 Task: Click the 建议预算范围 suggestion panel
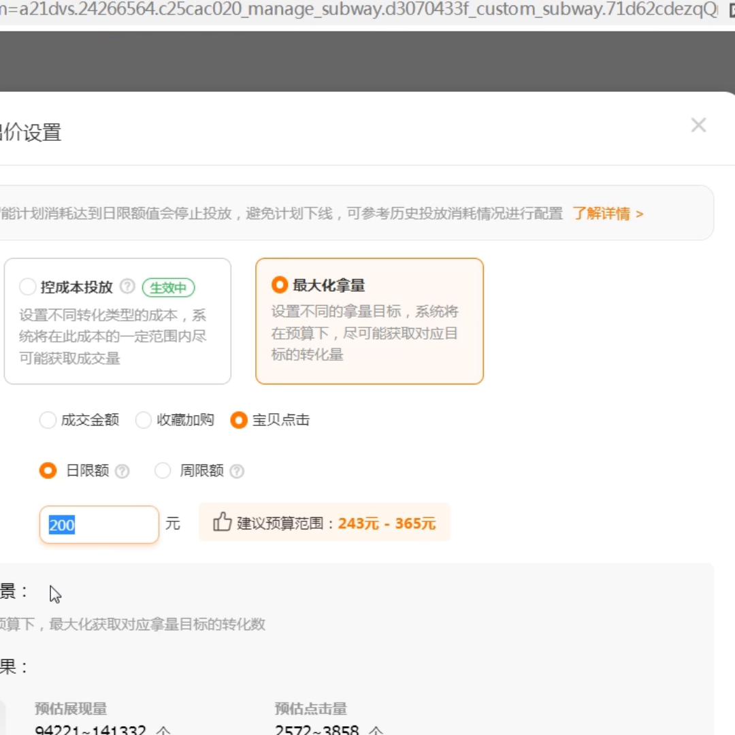click(x=324, y=523)
